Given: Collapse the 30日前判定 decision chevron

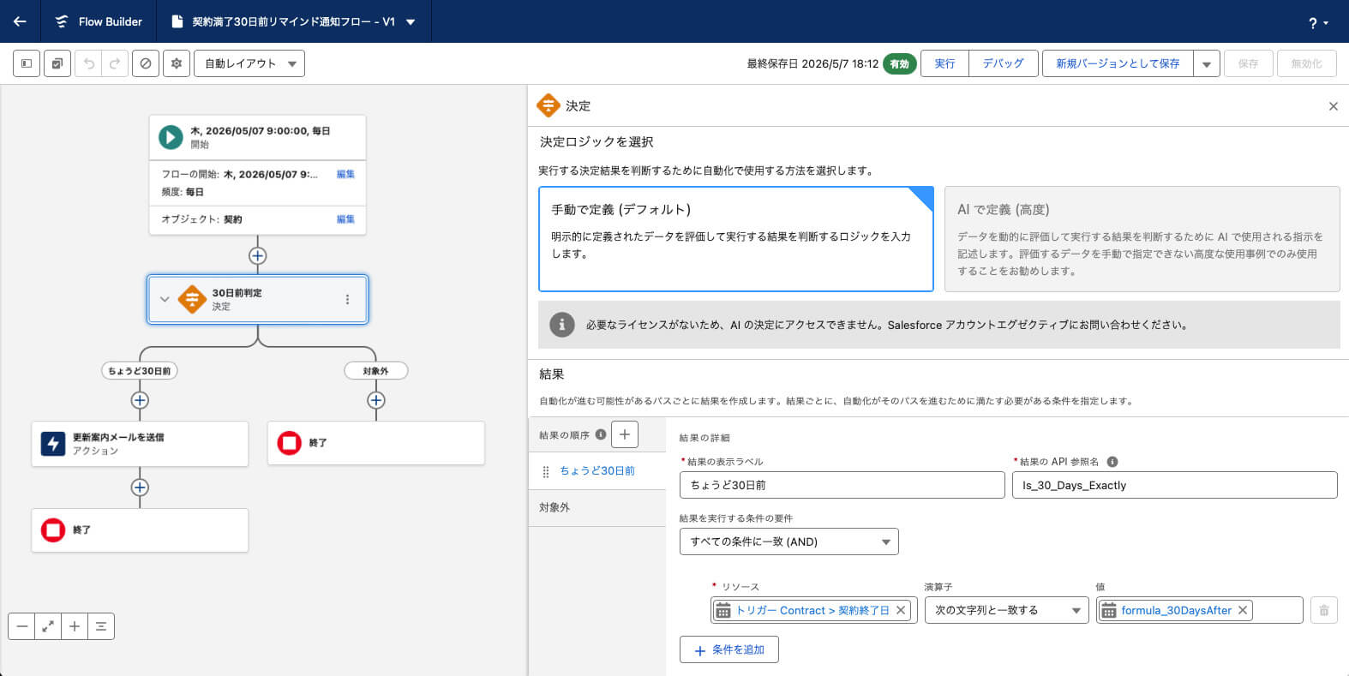Looking at the screenshot, I should coord(165,299).
